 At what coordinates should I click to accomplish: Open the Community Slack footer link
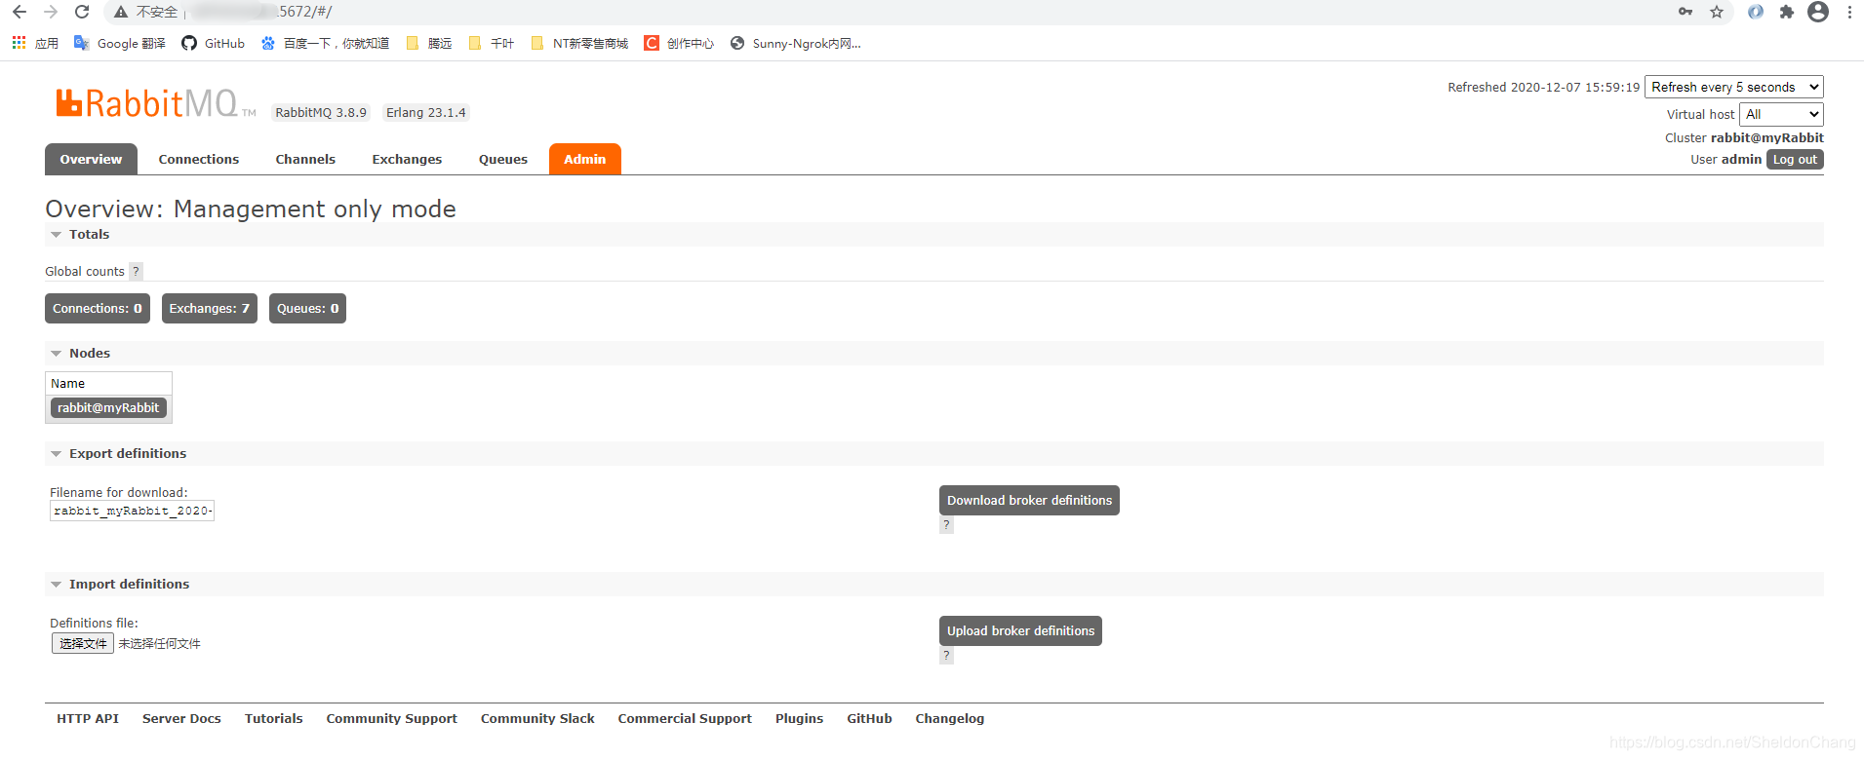point(537,719)
